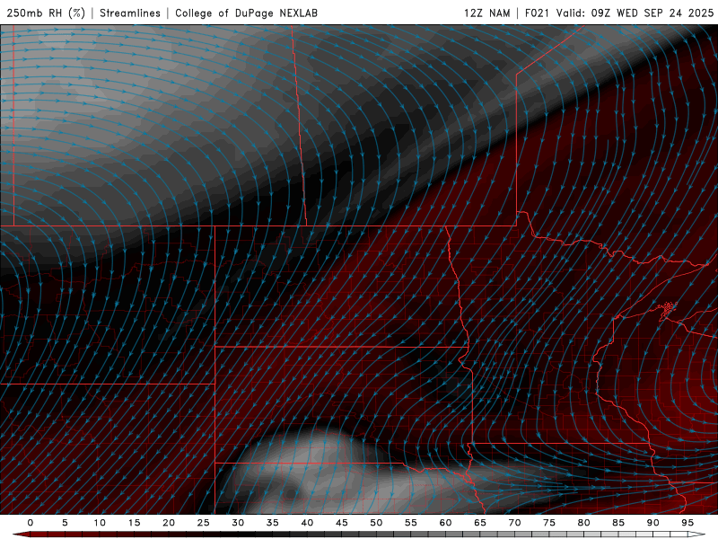Click the 10 value on the color scale
Screen dimensions: 718x539
click(x=100, y=523)
